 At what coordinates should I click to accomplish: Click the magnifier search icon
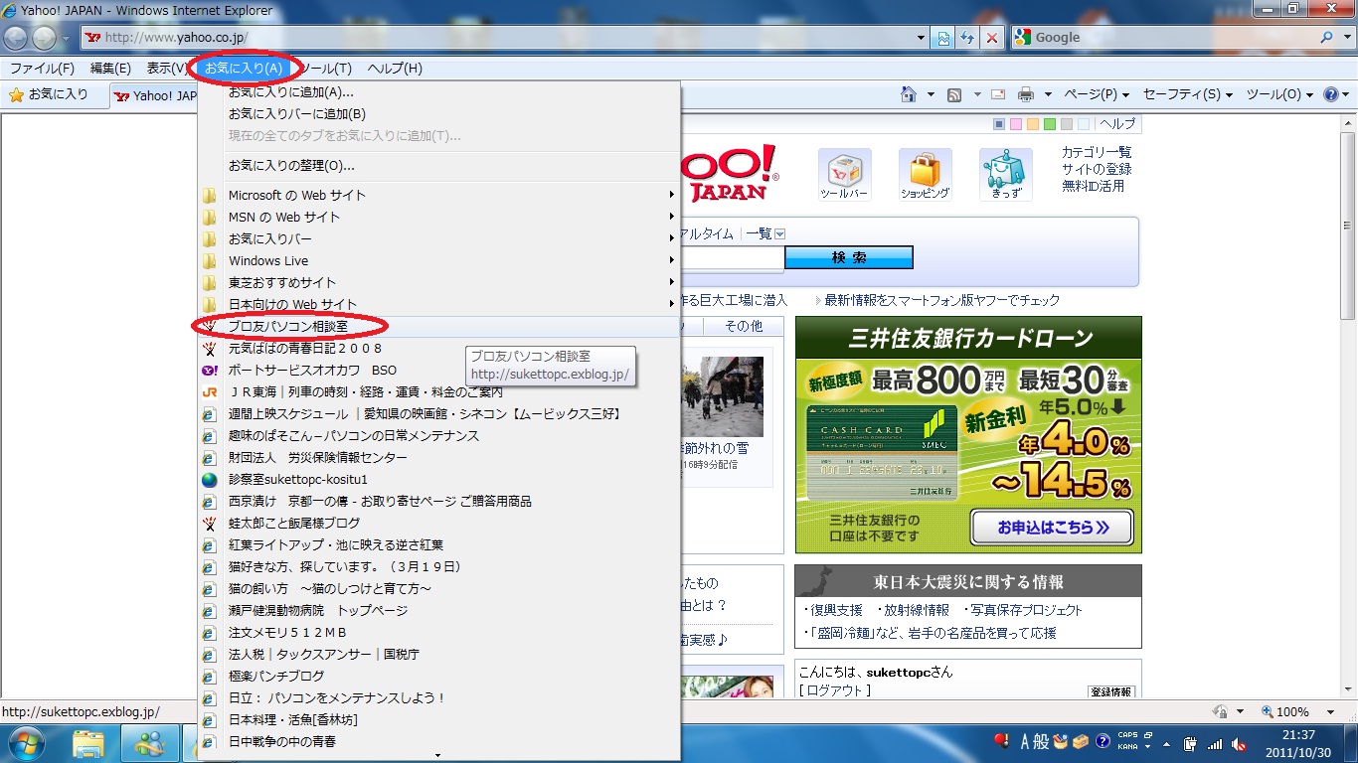coord(1327,38)
